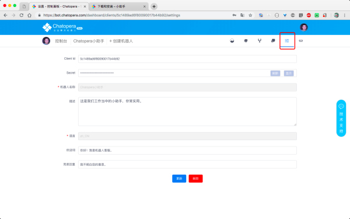
Task: Switch to the 下载和安装 browser tab
Action: click(x=119, y=6)
